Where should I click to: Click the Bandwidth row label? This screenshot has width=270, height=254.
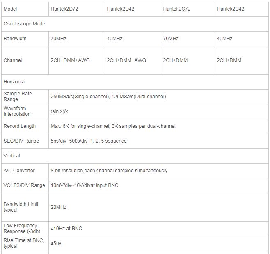click(x=15, y=39)
